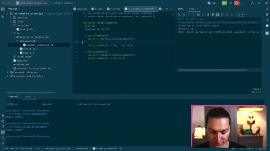Expand the .cpcache folder
270x151 pixels.
(11, 18)
